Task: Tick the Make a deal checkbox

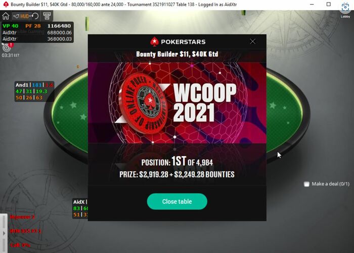Action: pos(306,184)
